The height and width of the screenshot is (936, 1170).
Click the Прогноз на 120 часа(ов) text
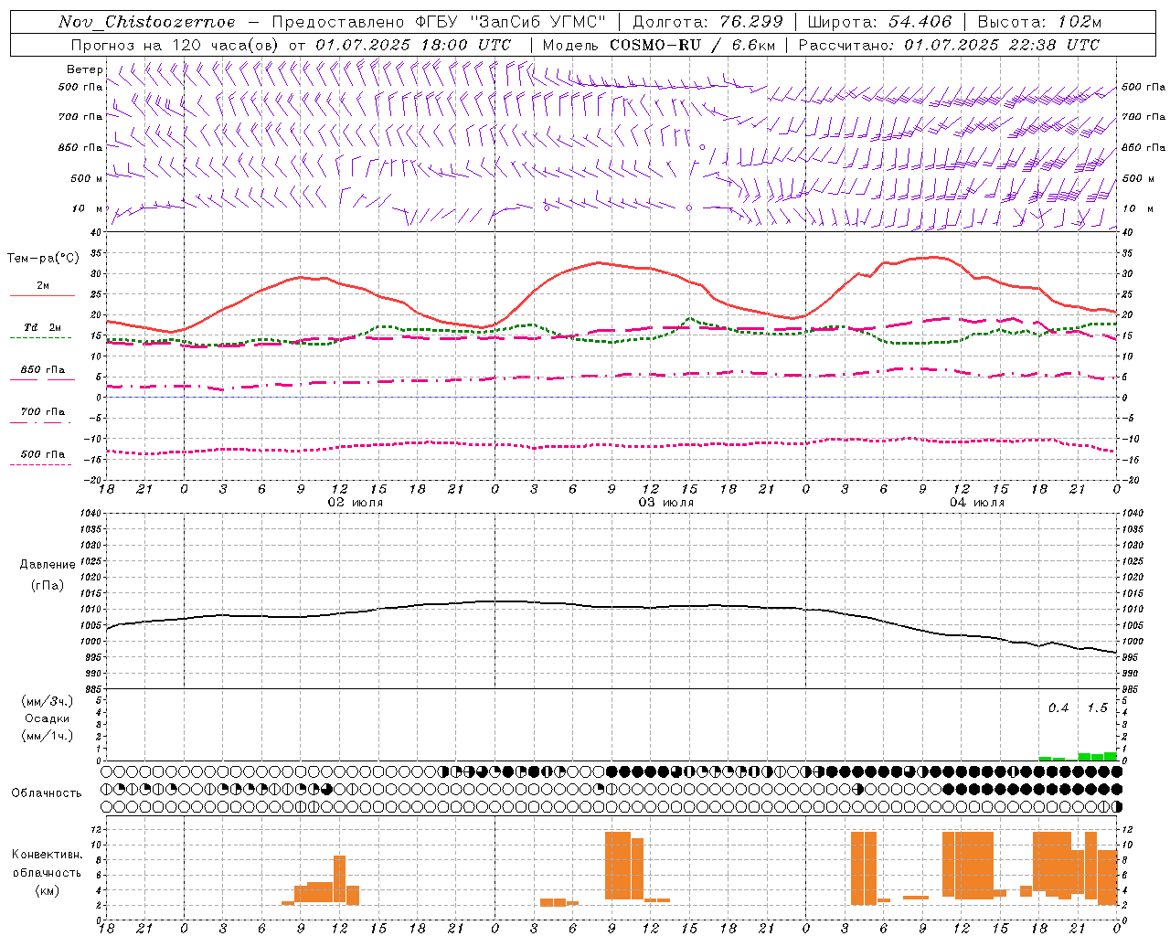click(x=175, y=45)
